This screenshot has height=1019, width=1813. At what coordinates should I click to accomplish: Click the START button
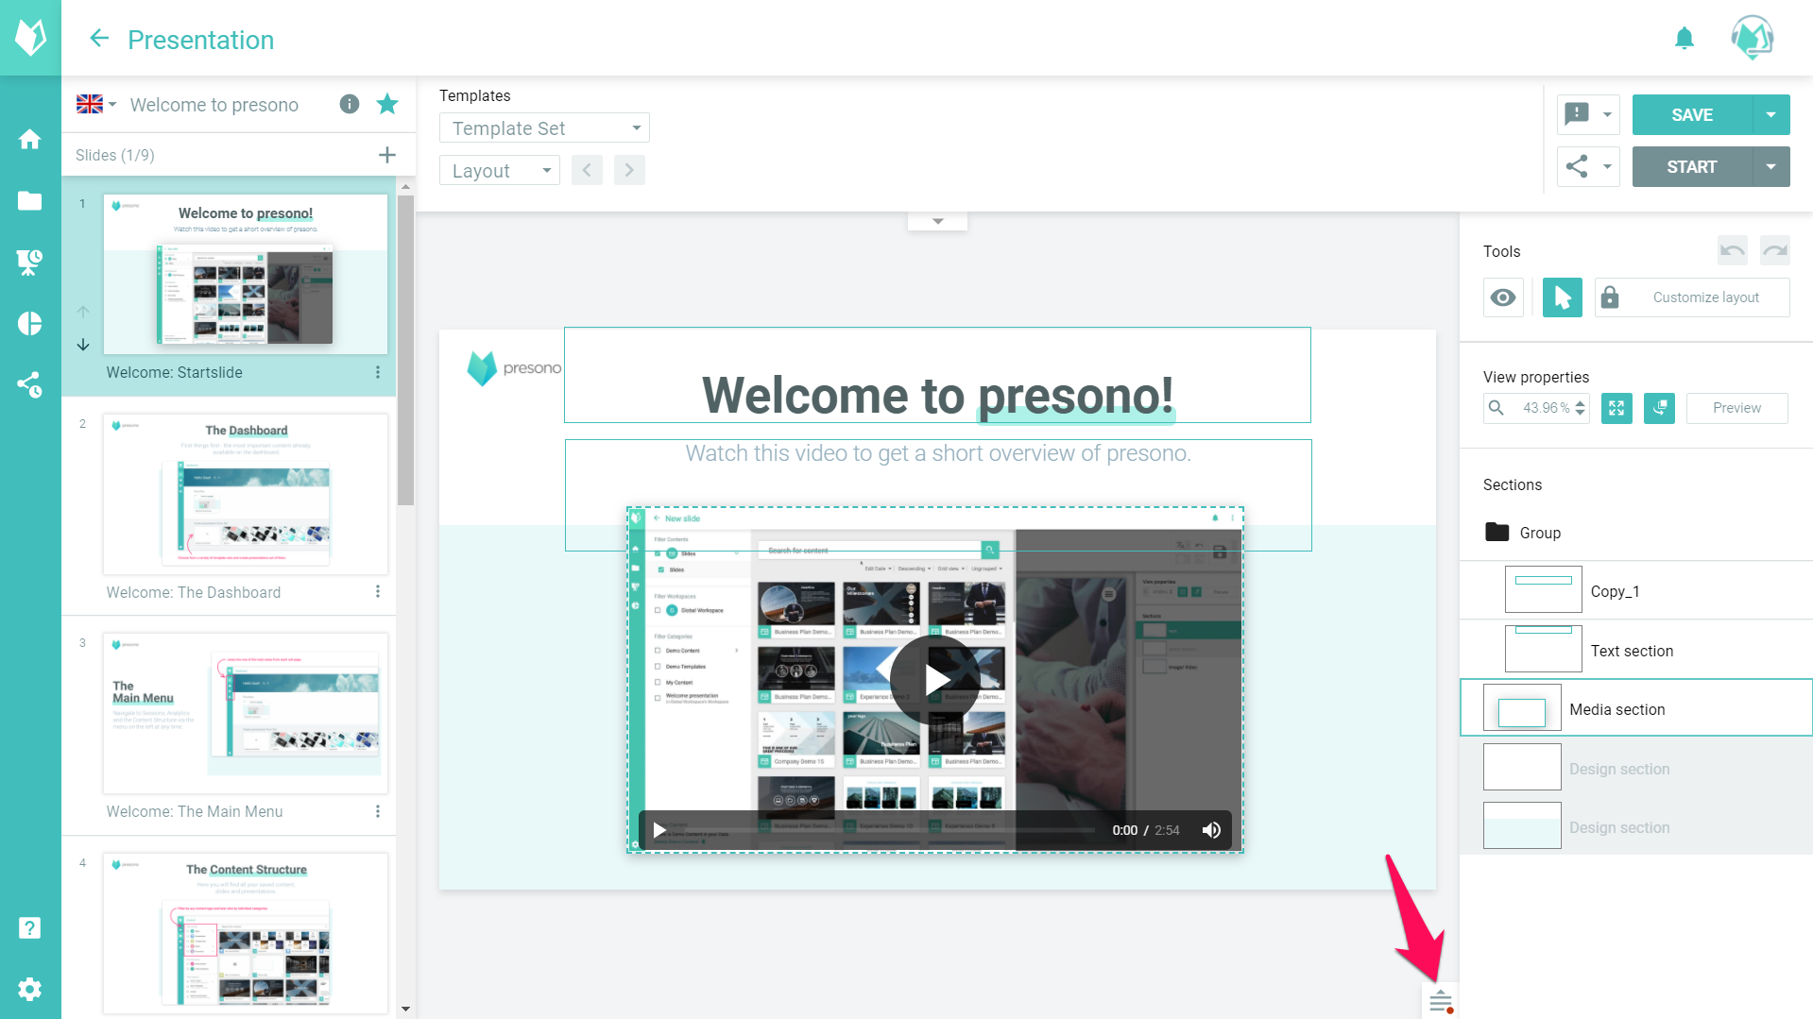pos(1691,167)
